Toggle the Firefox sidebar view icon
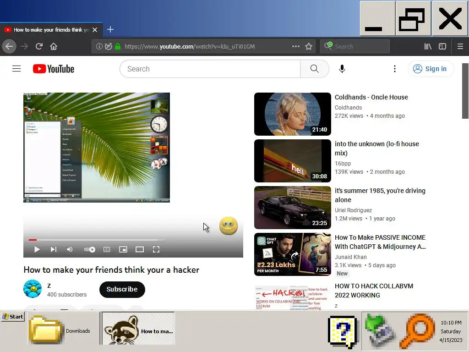 [442, 46]
